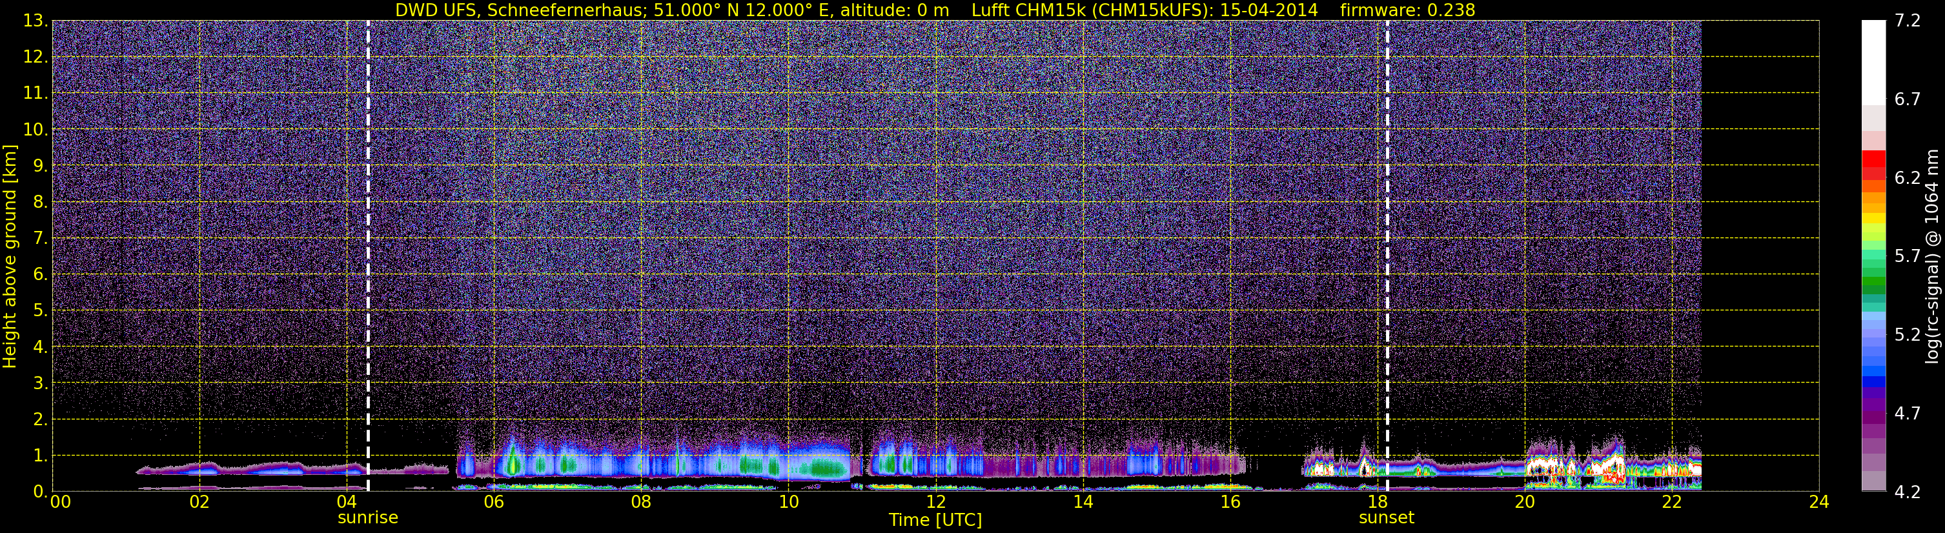Viewport: 1945px width, 533px height.
Task: Click the y-axis tick label "12."
Action: (36, 57)
